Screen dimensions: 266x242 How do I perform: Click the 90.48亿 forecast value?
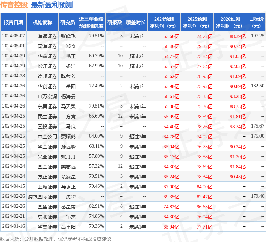pos(238,176)
